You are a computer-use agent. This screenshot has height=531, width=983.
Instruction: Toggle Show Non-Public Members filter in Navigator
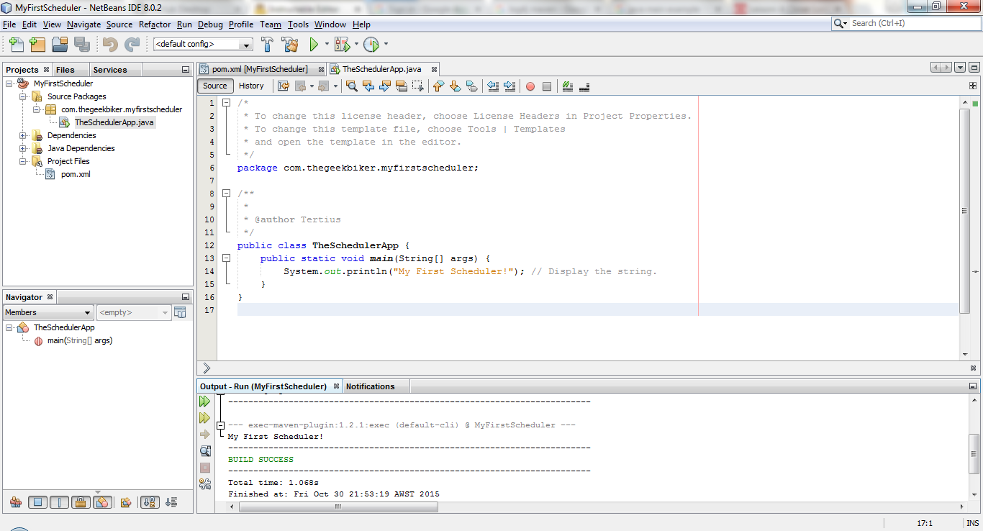(81, 502)
